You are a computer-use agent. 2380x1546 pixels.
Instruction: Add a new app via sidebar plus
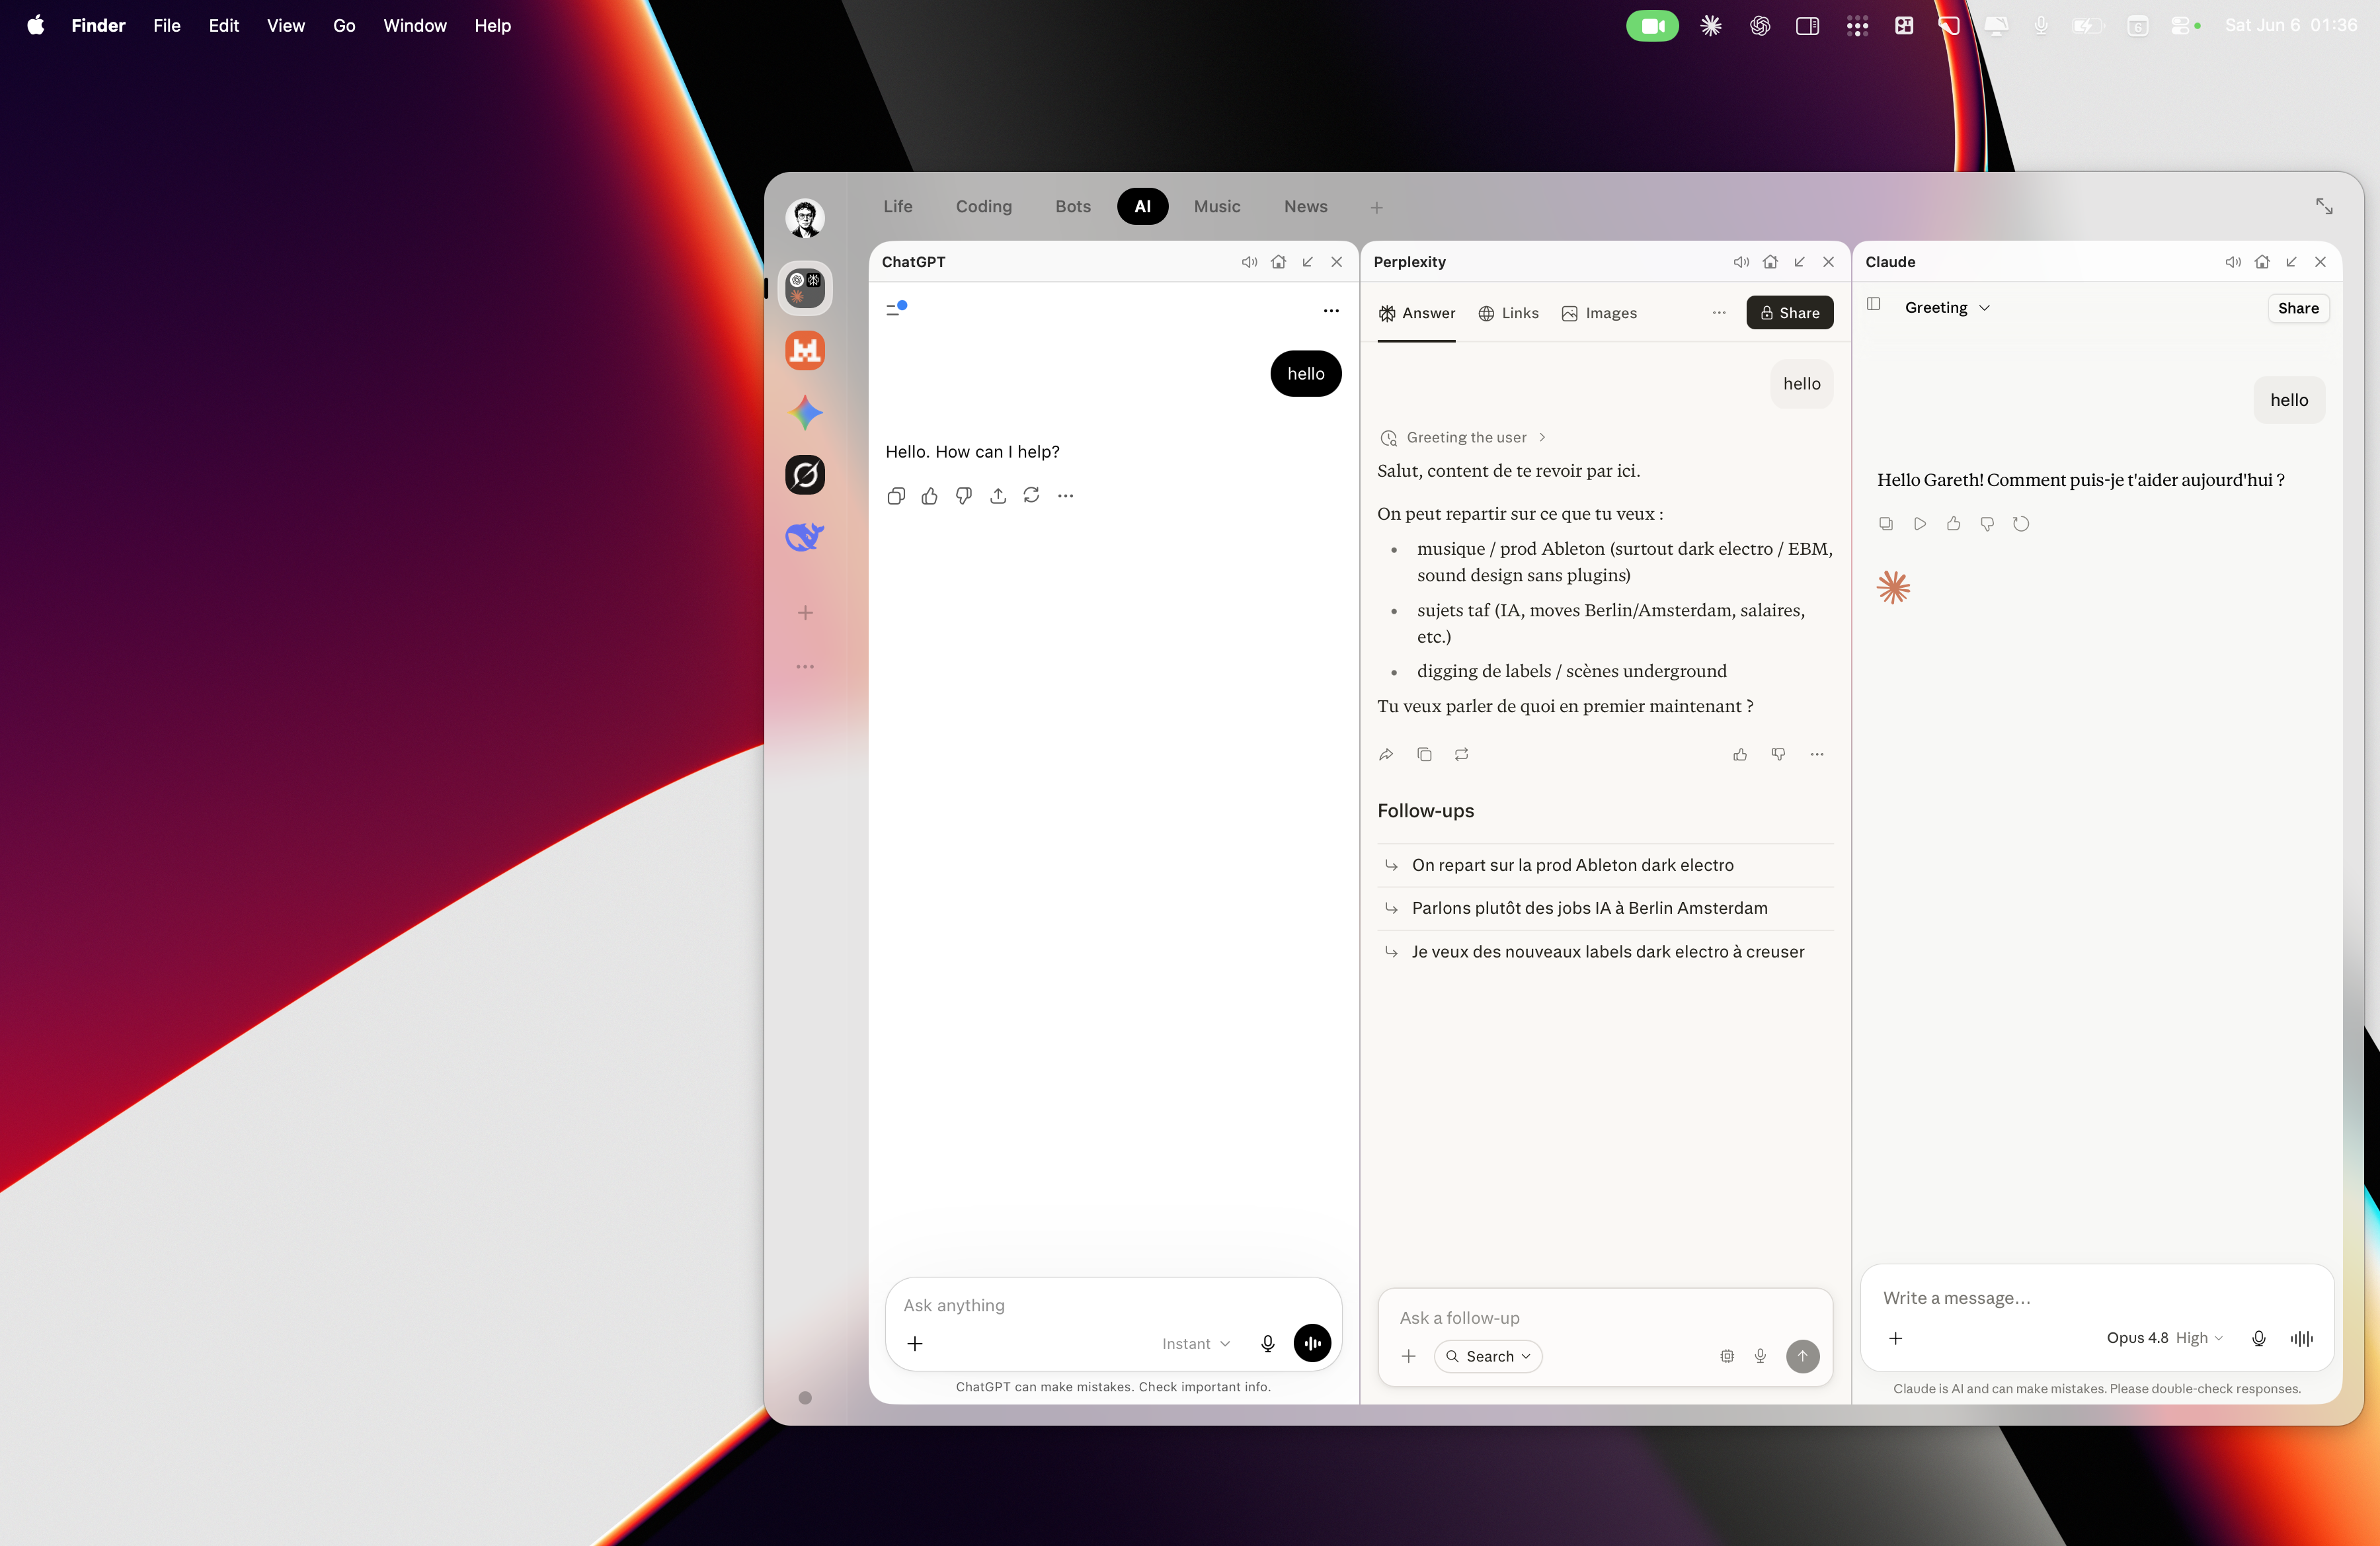click(805, 612)
